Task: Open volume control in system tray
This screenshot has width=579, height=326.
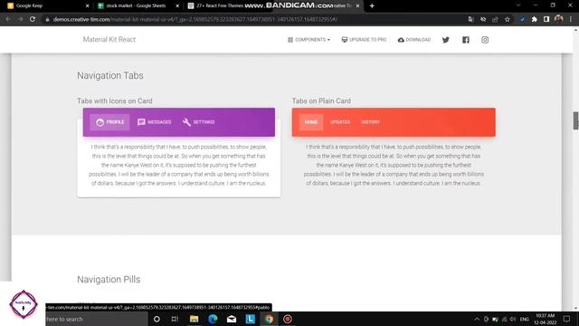Action: coord(513,319)
